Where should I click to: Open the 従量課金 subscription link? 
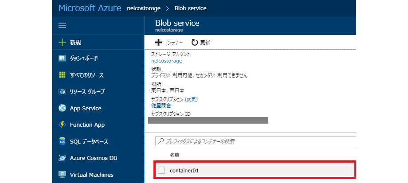[x=161, y=105]
